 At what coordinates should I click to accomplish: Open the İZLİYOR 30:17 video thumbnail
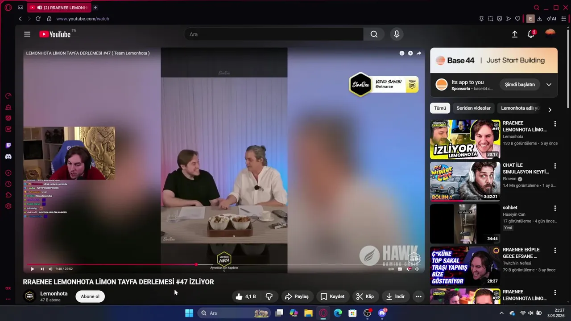point(465,139)
